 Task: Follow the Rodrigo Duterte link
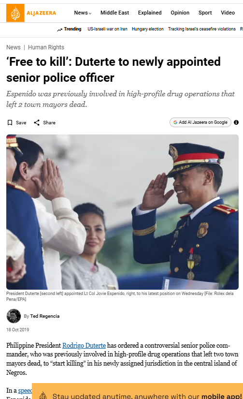84,345
